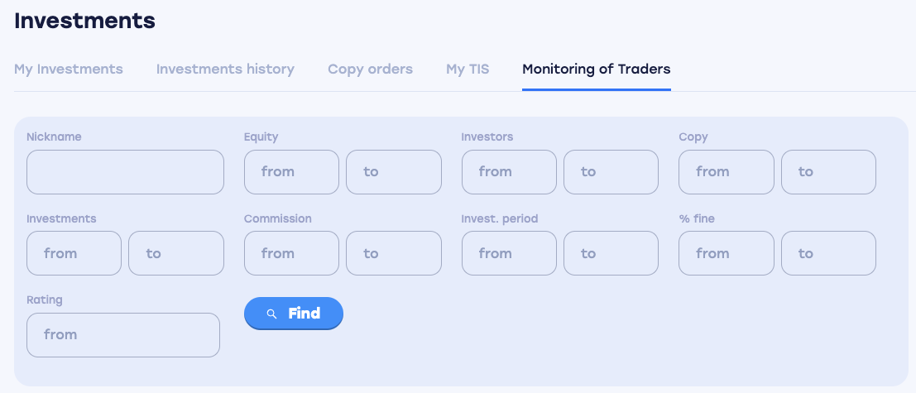
Task: Open the My TIS tab
Action: pos(468,69)
